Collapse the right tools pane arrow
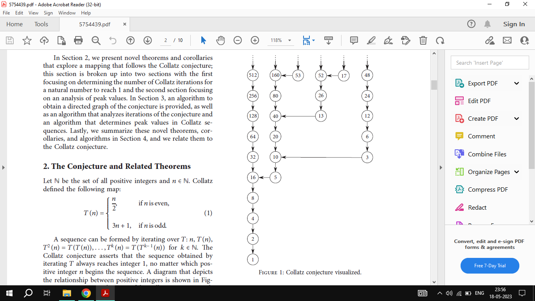Screen dimensions: 535x301 click(x=441, y=167)
